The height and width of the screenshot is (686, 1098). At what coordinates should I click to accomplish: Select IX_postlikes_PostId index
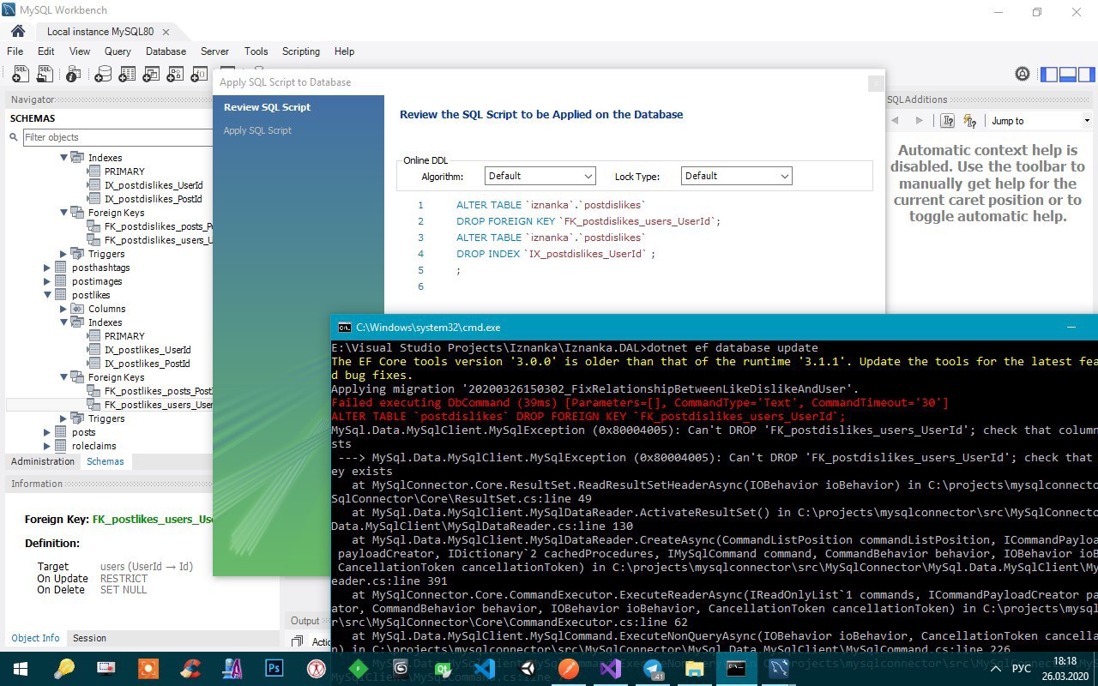pos(147,364)
